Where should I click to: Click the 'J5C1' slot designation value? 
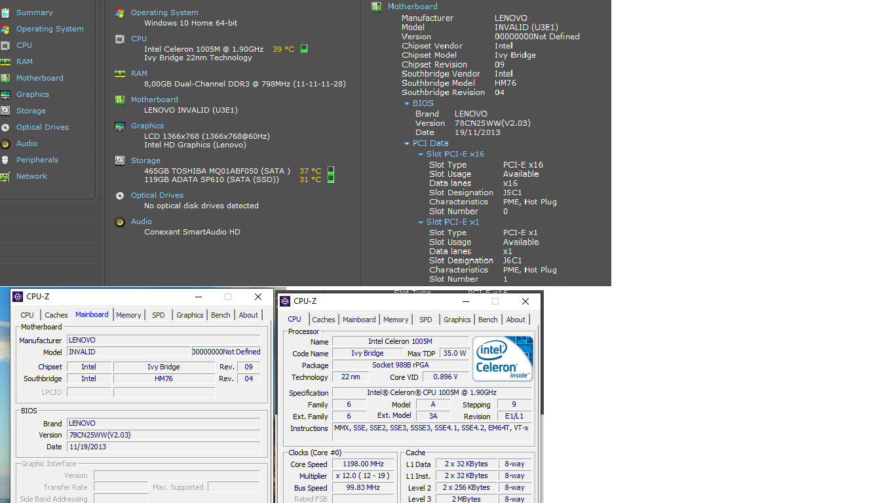[512, 193]
